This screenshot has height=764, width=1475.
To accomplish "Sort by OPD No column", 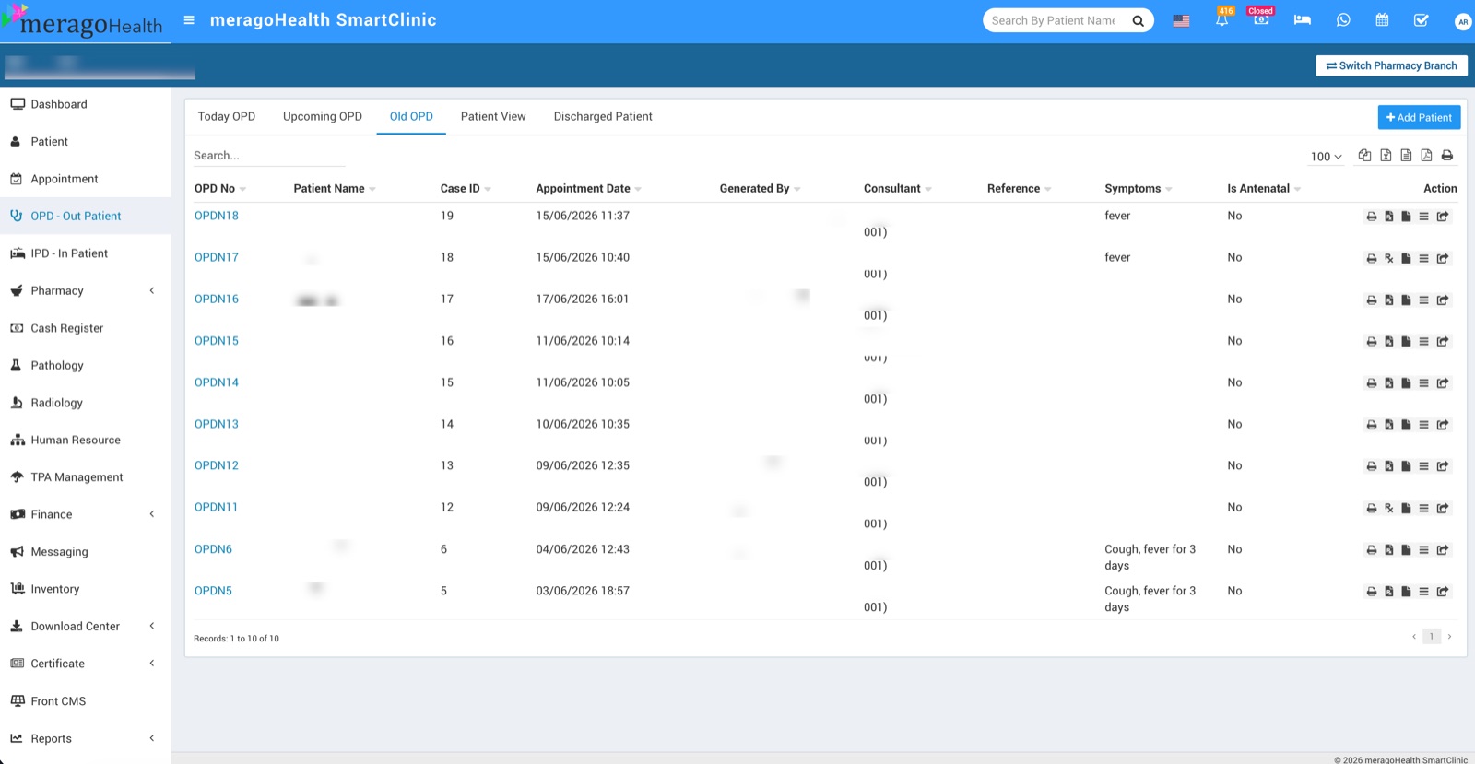I will point(219,188).
